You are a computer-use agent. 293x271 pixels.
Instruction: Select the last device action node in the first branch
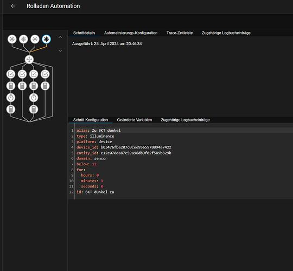(11, 109)
